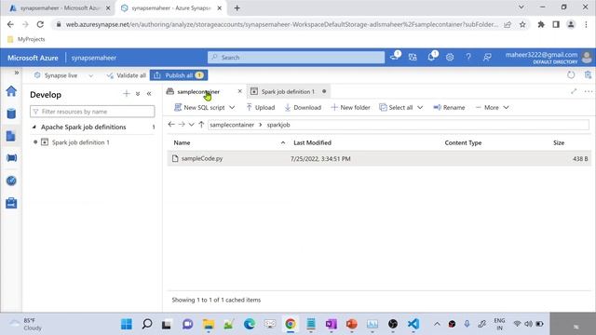Go back in storage path navigation
The width and height of the screenshot is (596, 335).
[x=171, y=125]
